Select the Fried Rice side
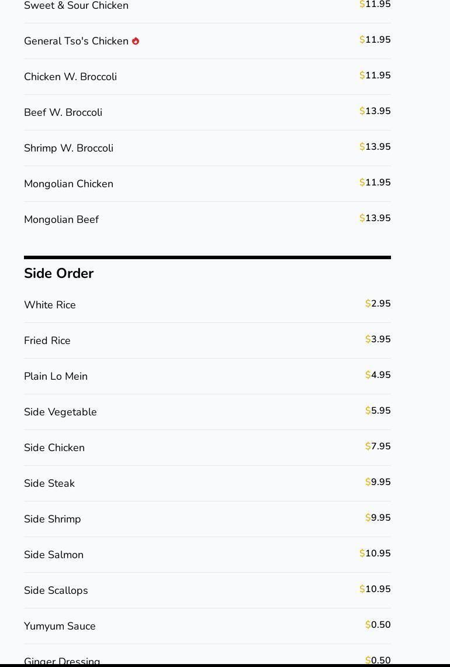 [x=207, y=341]
